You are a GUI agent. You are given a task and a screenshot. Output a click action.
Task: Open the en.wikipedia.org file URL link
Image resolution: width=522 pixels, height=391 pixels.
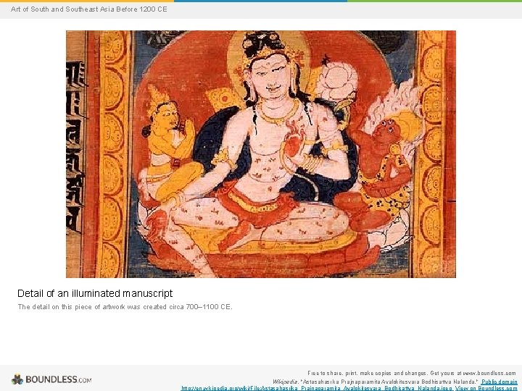pos(317,388)
